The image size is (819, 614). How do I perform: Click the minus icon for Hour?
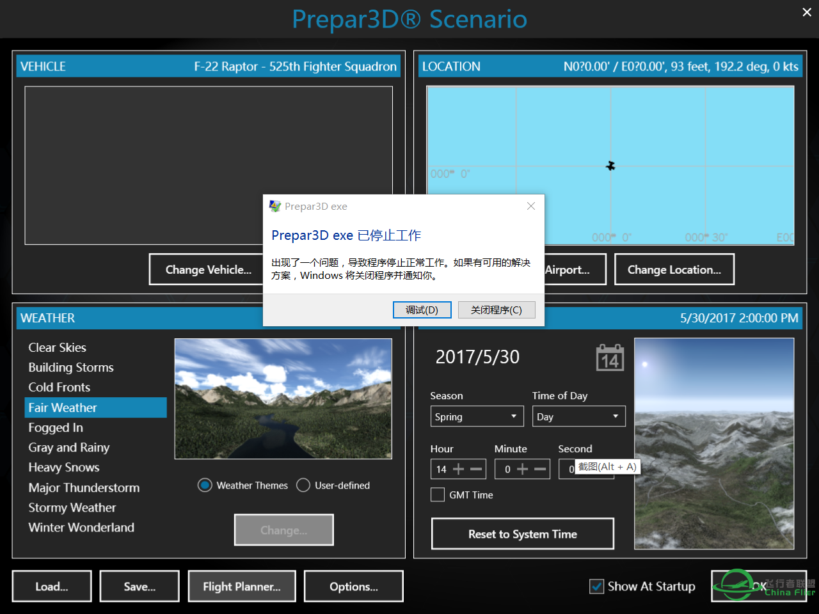coord(476,469)
